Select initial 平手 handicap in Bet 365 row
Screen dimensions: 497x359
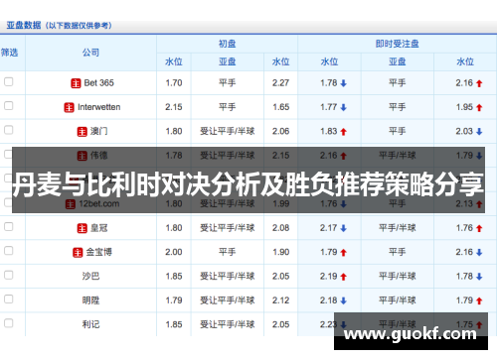click(x=228, y=83)
